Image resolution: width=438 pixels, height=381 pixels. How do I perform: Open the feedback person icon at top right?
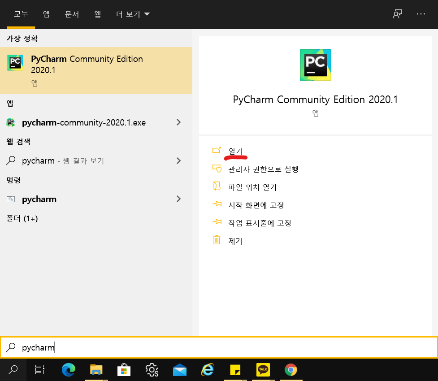397,14
